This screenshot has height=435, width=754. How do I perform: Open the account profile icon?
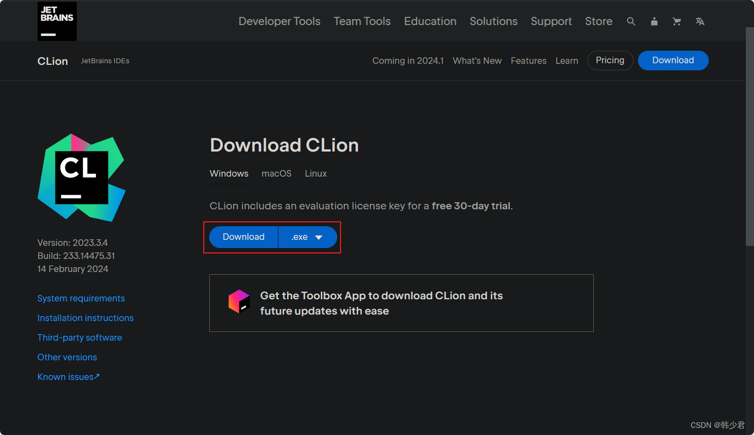[x=654, y=22]
